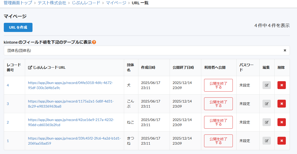Open the 団体名(団体名) field selector box
This screenshot has width=297, height=154.
pyautogui.click(x=147, y=50)
